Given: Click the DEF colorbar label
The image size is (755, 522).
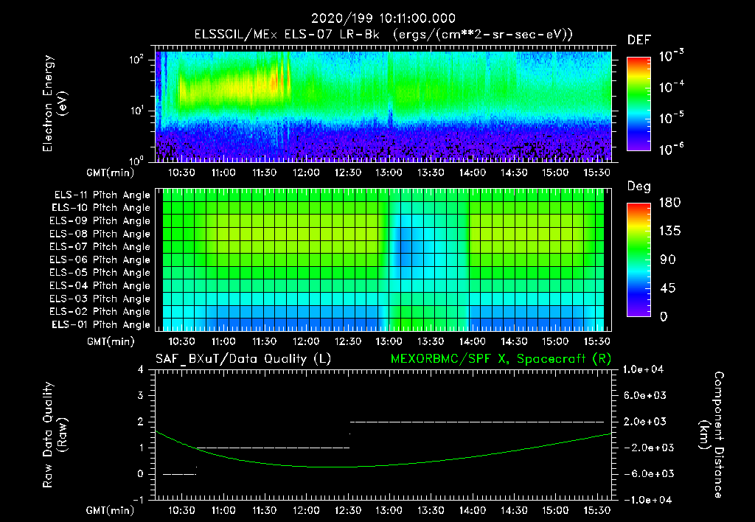Looking at the screenshot, I should [639, 41].
